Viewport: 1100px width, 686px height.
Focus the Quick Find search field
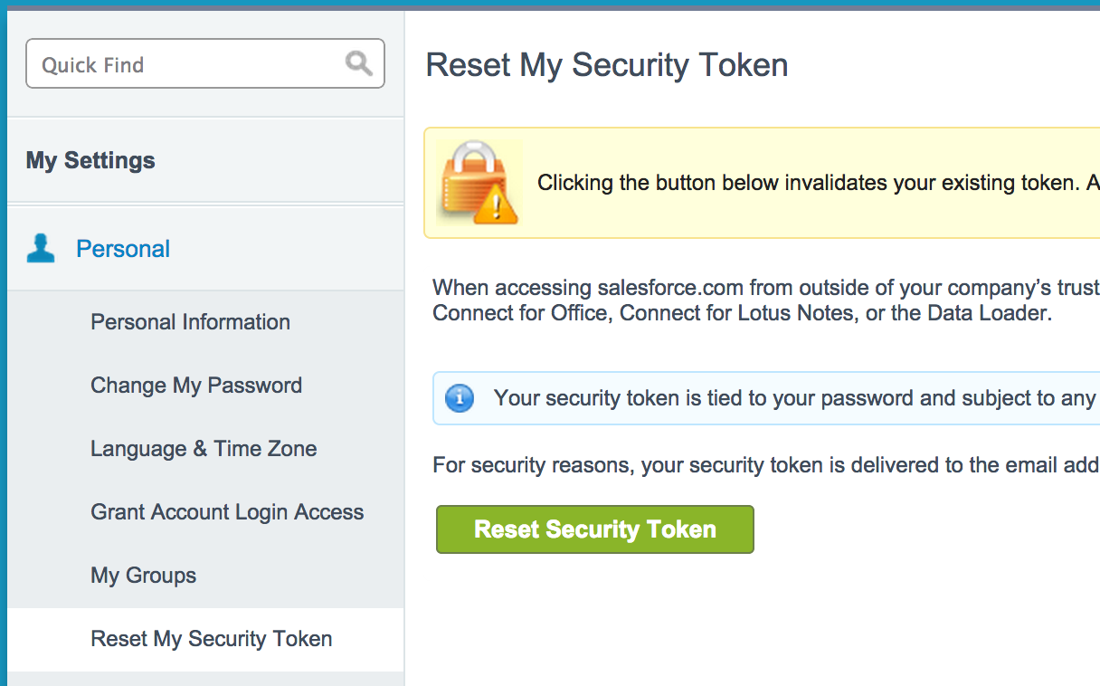point(205,63)
